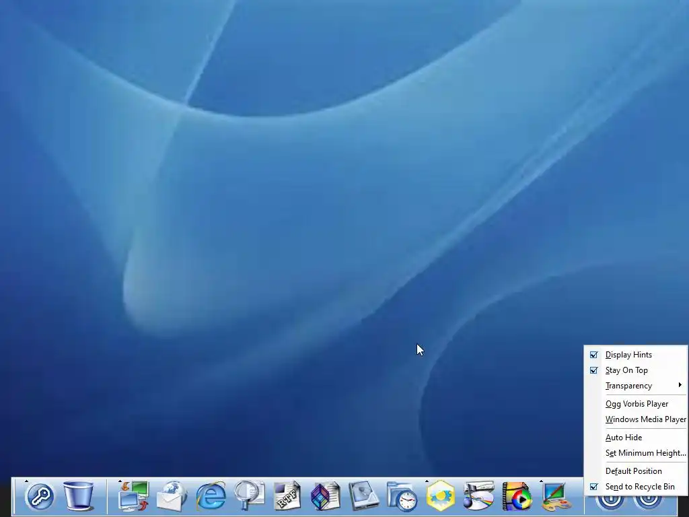Expand the small arrow above the key icon
The height and width of the screenshot is (517, 689).
(26, 481)
